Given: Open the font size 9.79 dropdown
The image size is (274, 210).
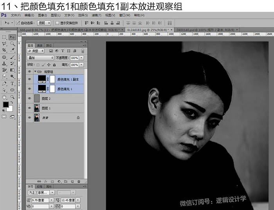Looking at the screenshot, I should coord(52,200).
